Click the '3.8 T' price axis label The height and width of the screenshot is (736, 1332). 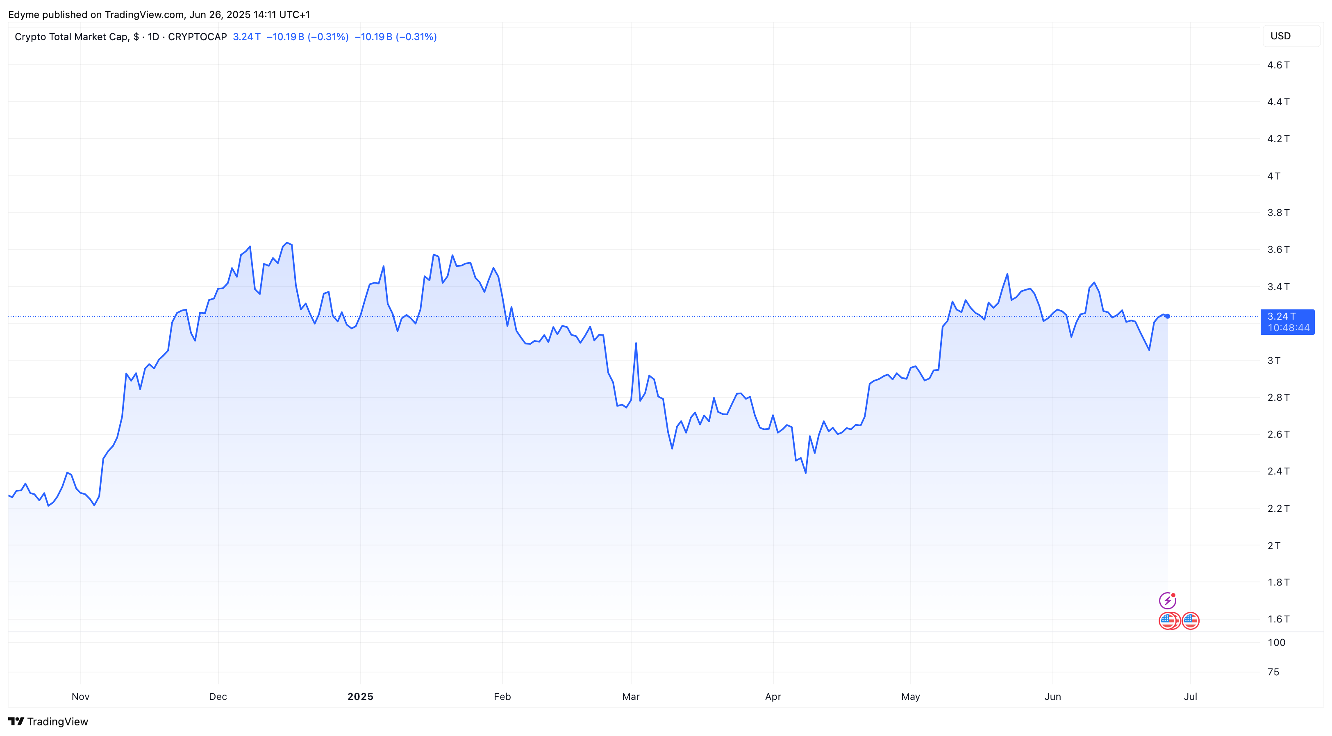[x=1278, y=213]
